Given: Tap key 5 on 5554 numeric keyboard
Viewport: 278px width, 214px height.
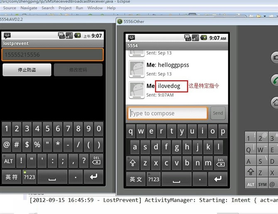Looking at the screenshot, I should 48,129.
